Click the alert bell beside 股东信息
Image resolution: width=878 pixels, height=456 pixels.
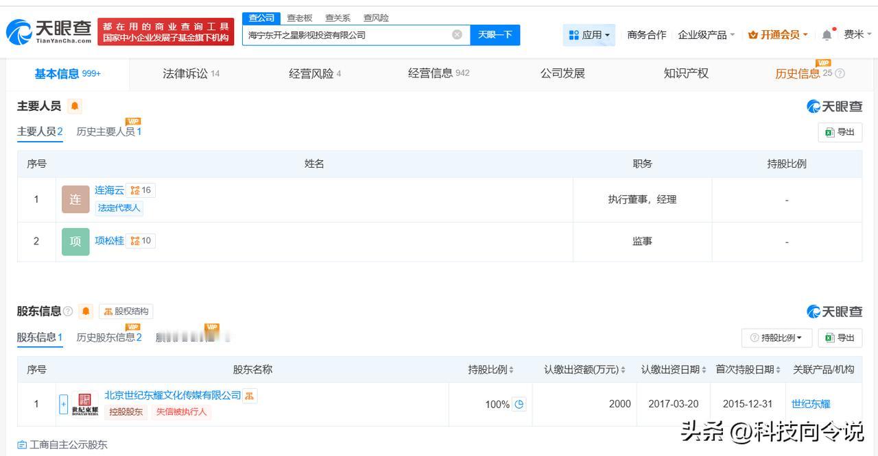86,312
